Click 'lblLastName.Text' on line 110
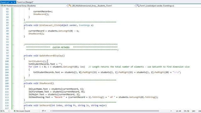 pos(38,89)
